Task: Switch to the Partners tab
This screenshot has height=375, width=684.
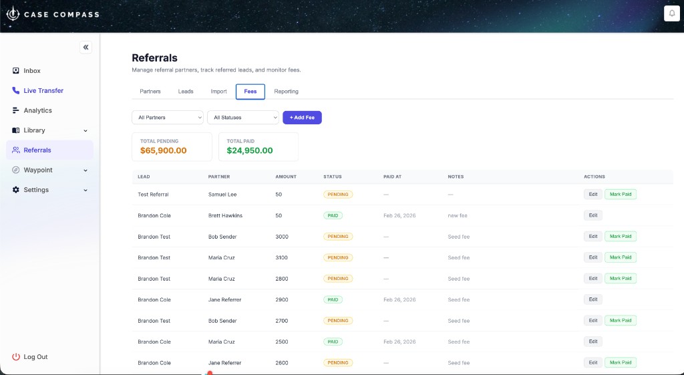Action: tap(150, 91)
